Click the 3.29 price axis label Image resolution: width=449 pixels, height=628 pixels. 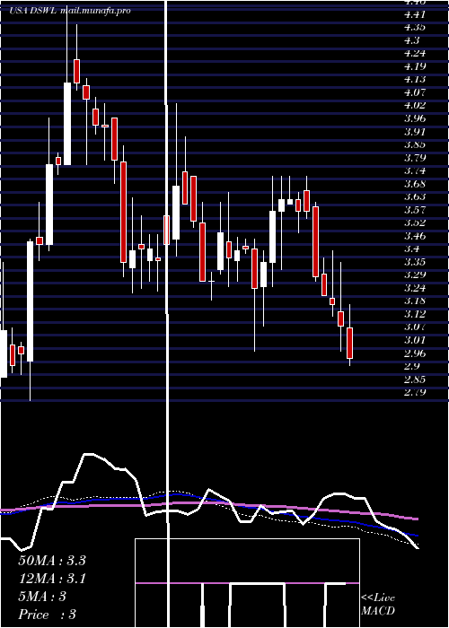click(415, 275)
